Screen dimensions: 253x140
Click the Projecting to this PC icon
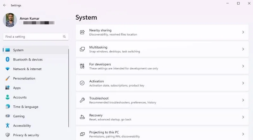82,134
